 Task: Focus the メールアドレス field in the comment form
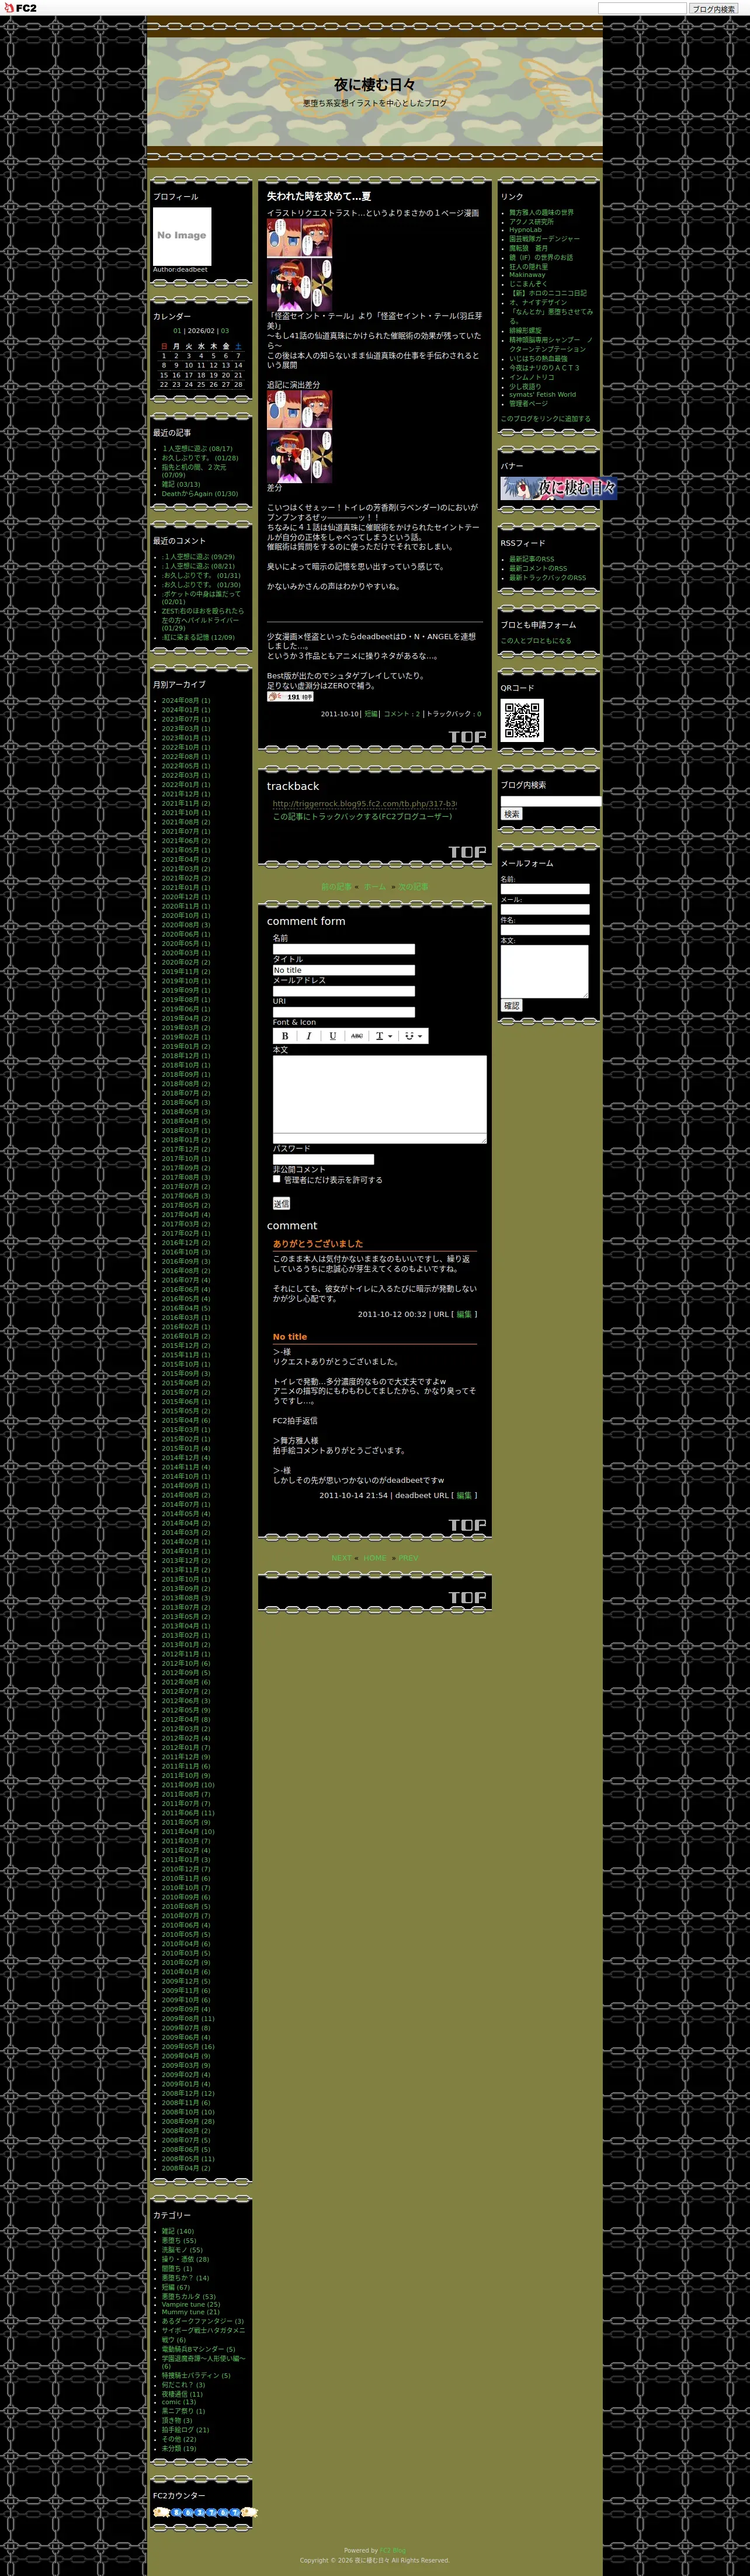[344, 991]
